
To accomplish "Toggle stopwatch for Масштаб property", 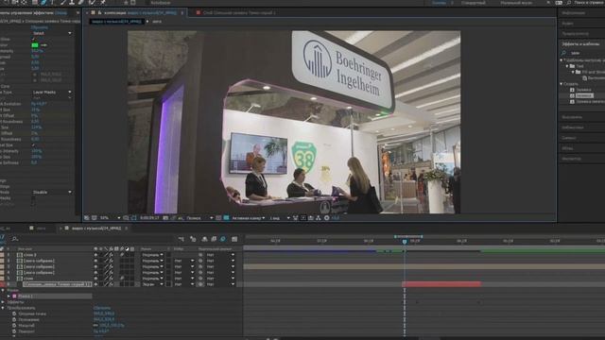I will [x=14, y=325].
